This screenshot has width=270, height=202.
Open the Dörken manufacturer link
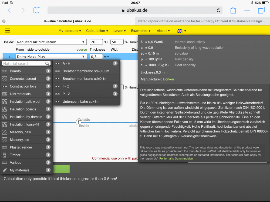168,79
